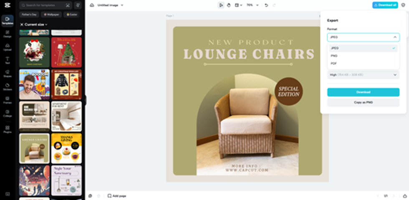This screenshot has height=200, width=409.
Task: Select PNG format option
Action: click(x=334, y=56)
